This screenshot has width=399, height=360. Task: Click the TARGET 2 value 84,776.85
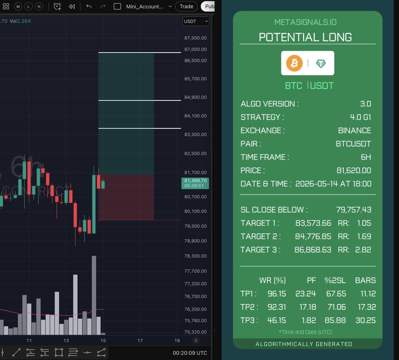pyautogui.click(x=313, y=236)
